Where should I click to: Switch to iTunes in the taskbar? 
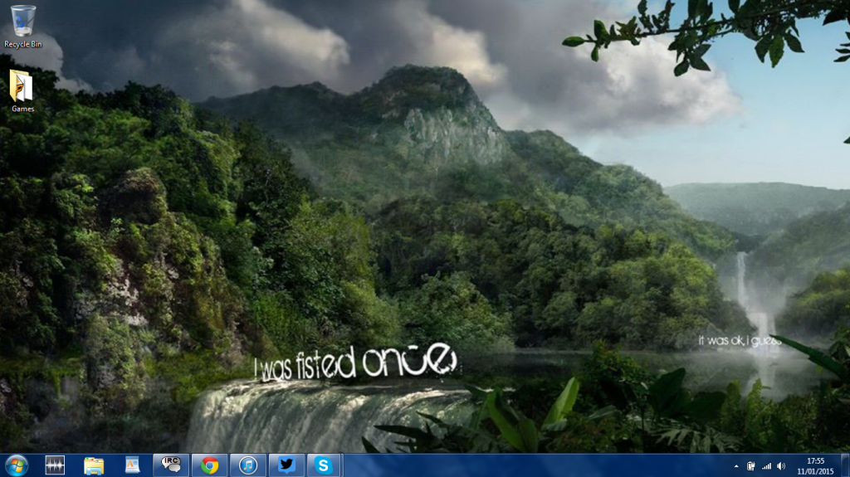pos(248,465)
